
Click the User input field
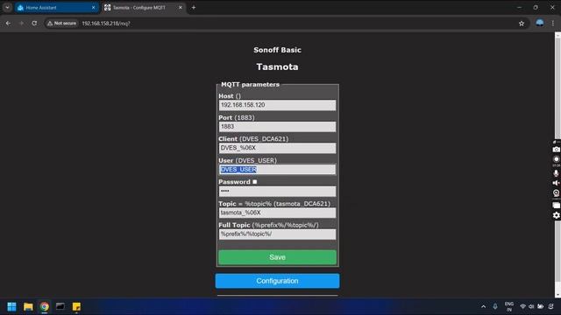click(x=277, y=169)
